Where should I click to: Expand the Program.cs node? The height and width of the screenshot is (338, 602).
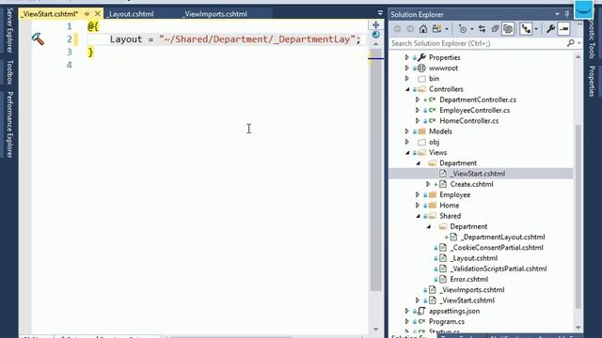click(x=407, y=321)
